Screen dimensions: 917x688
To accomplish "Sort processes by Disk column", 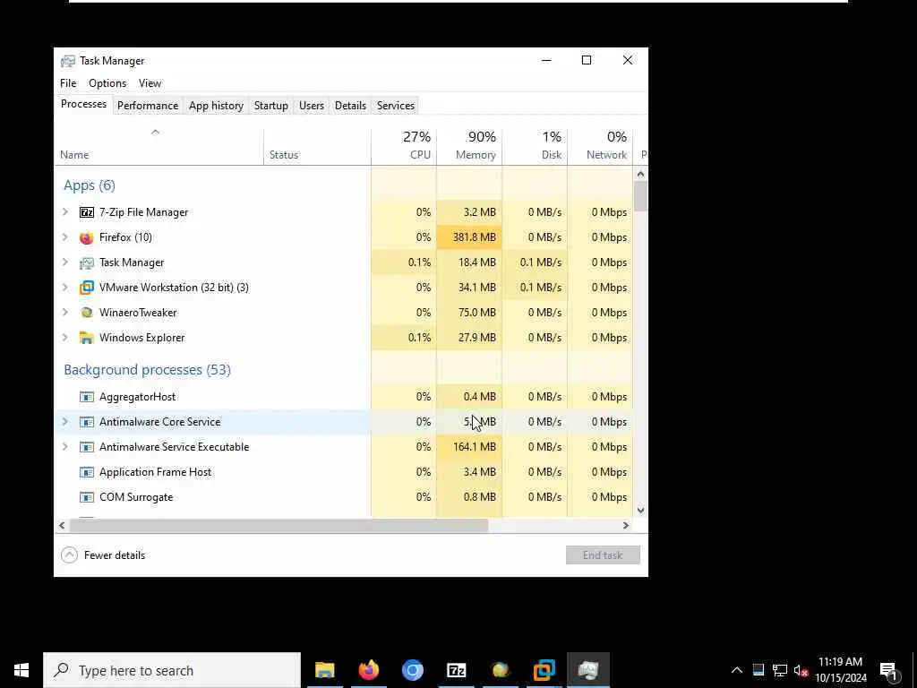I will [535, 146].
